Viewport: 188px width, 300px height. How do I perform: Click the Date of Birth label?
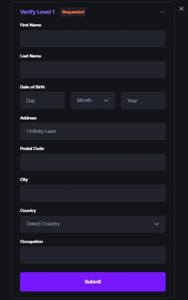(x=33, y=87)
